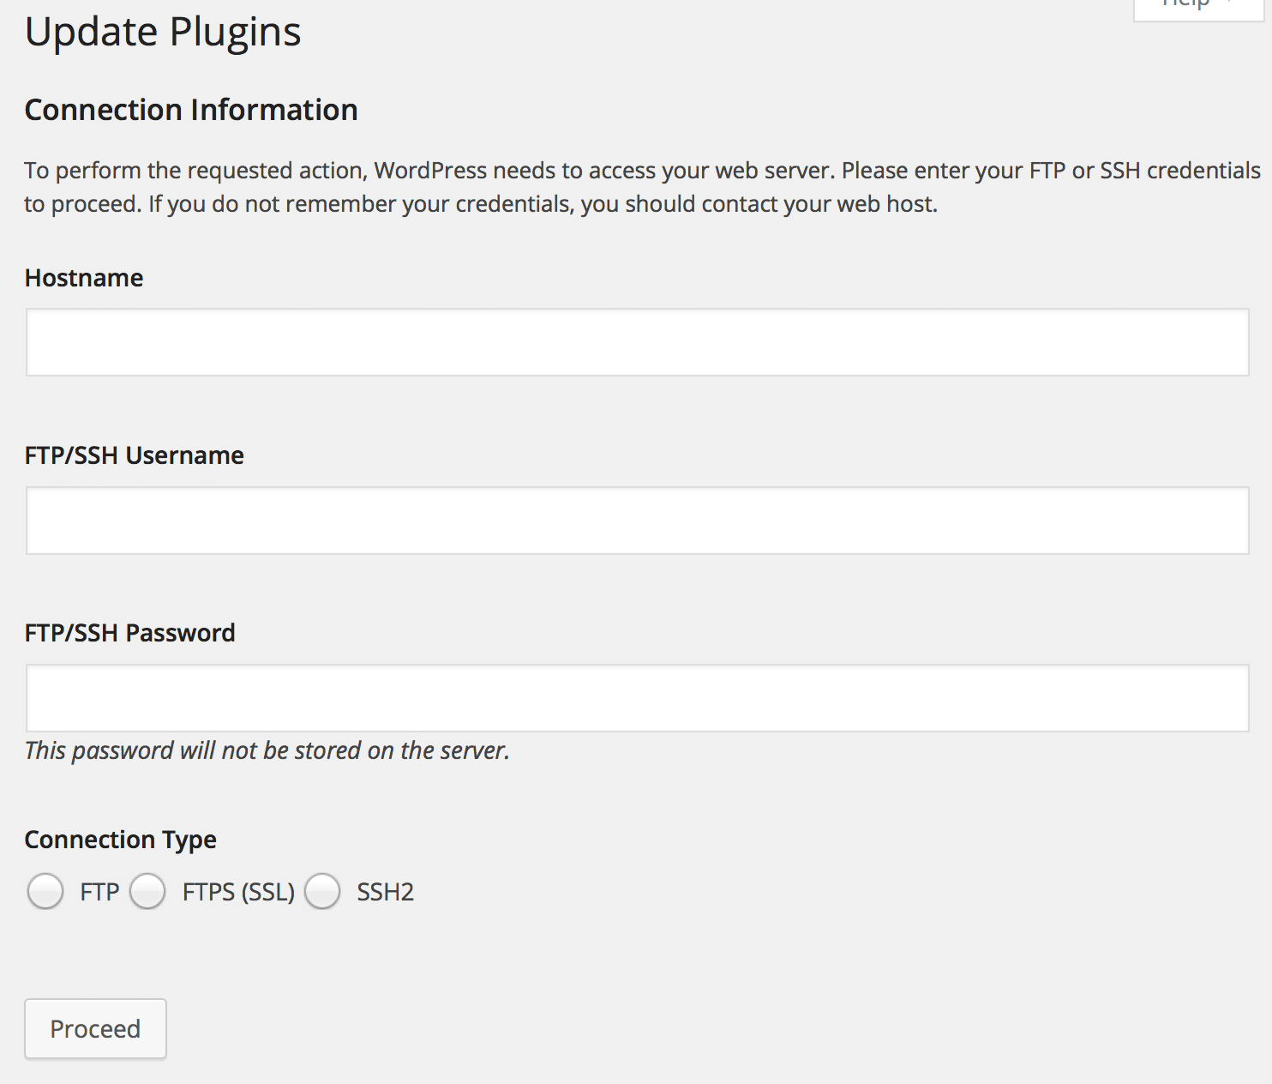Click the Connection Type heading
1272x1084 pixels.
tap(120, 840)
